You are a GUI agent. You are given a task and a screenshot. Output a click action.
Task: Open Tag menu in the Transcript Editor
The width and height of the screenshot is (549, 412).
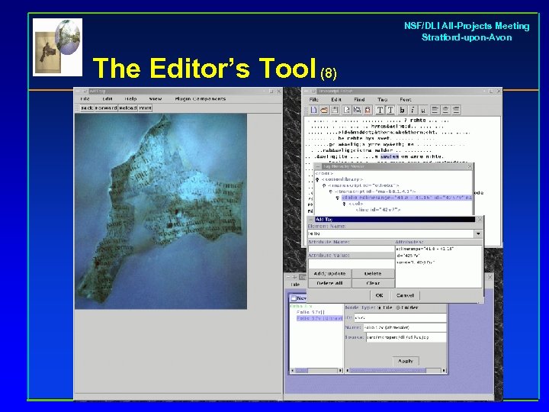point(382,100)
